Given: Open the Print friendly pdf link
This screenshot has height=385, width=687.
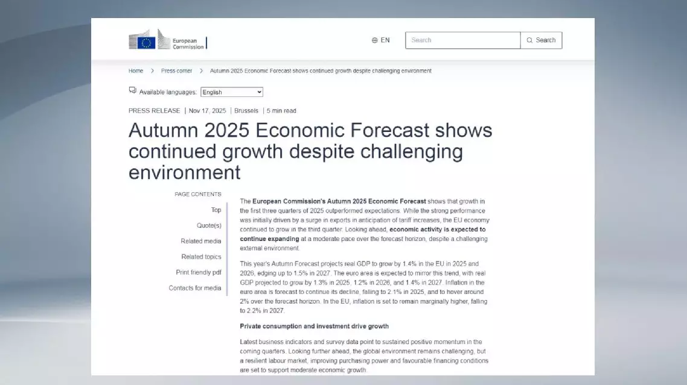Looking at the screenshot, I should pyautogui.click(x=199, y=273).
